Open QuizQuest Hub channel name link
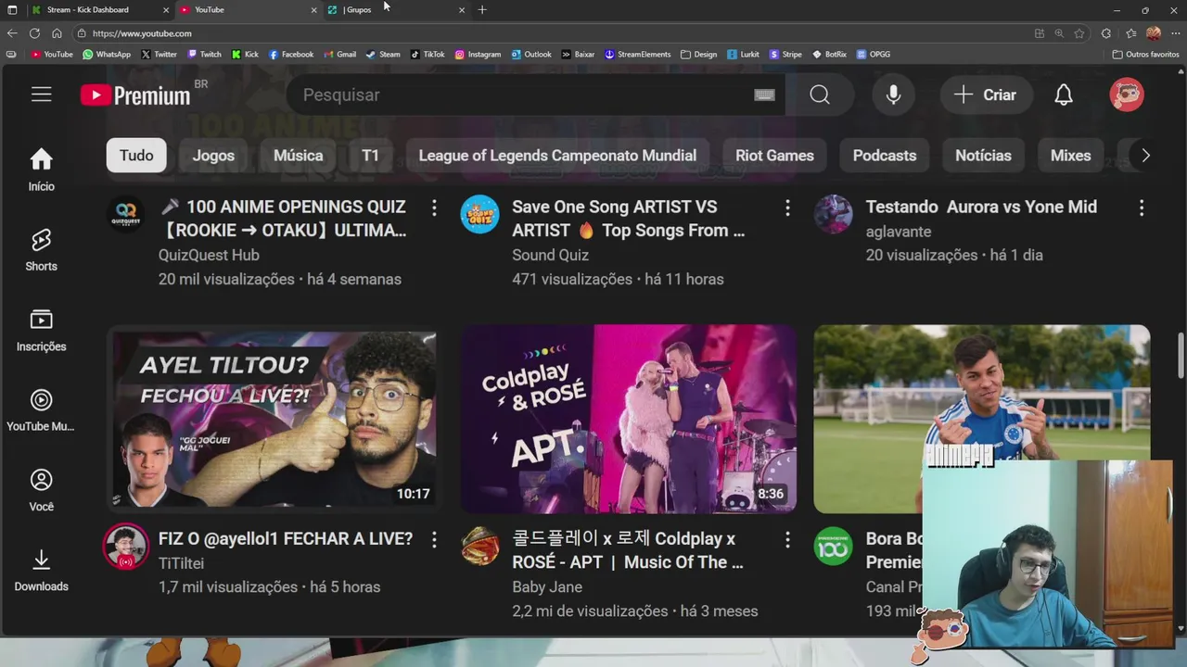 pyautogui.click(x=209, y=255)
